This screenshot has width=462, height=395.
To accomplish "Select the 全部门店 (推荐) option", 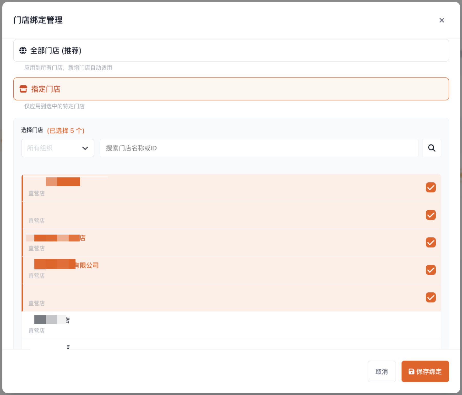I will (x=231, y=50).
